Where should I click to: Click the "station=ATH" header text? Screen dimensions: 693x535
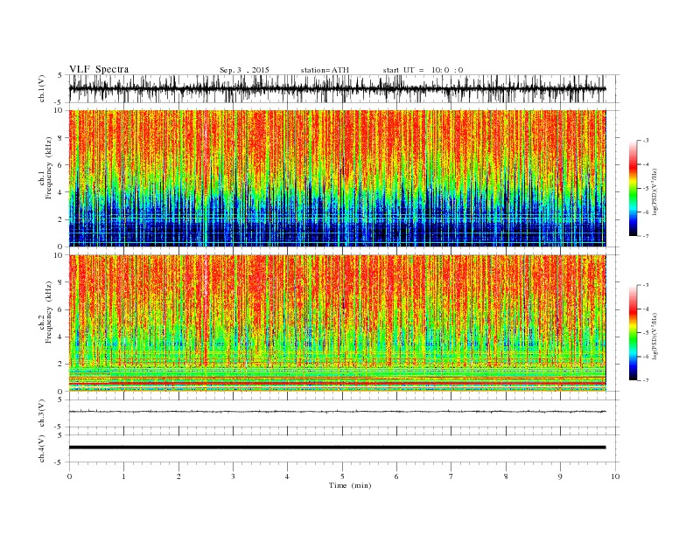click(325, 70)
